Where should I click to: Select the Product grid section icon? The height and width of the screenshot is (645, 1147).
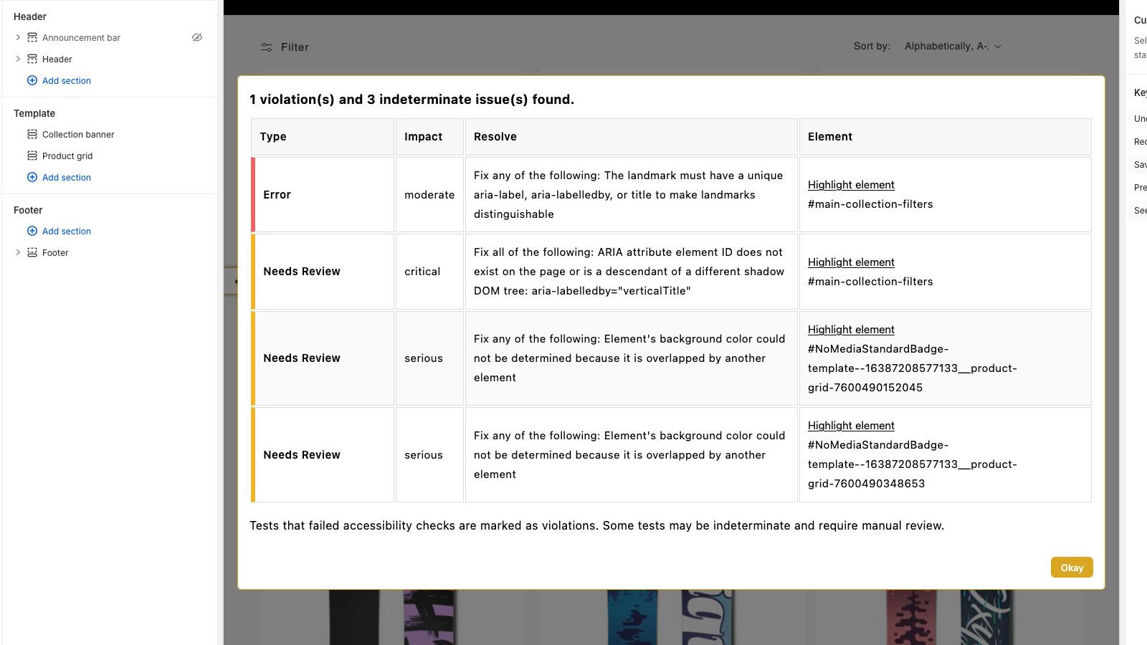(x=32, y=156)
